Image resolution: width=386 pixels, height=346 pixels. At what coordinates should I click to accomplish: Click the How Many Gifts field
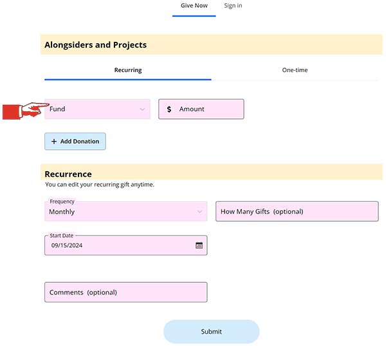pos(297,212)
